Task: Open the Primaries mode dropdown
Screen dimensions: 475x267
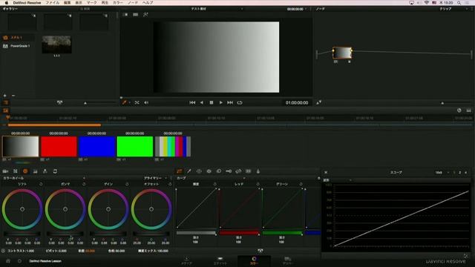Action: [x=155, y=178]
